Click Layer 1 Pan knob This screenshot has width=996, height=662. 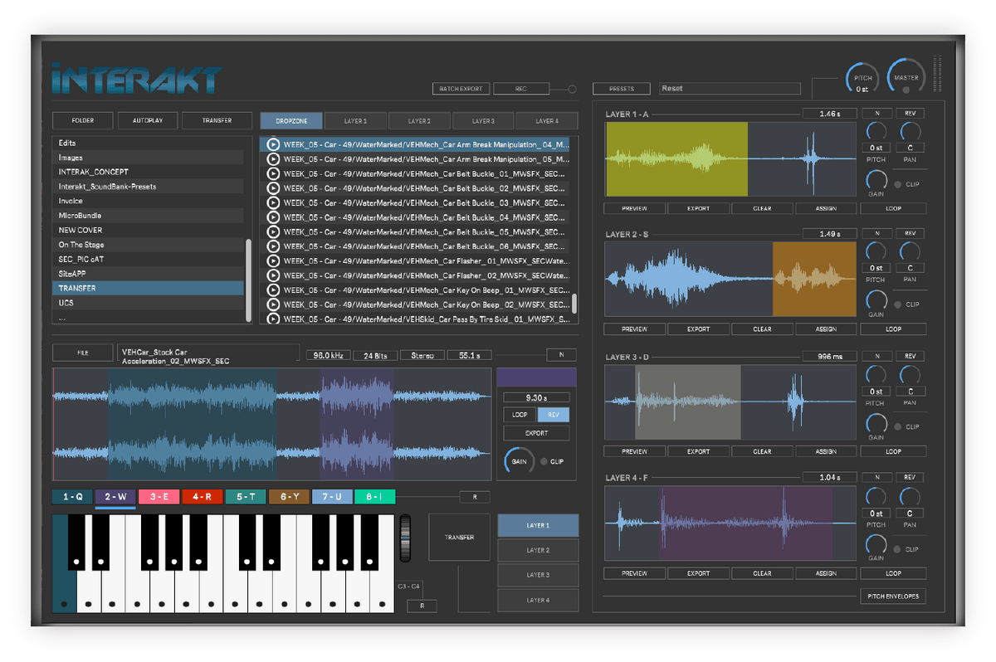point(910,133)
